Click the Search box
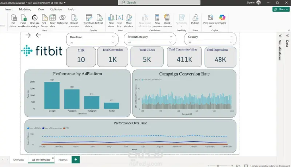The height and width of the screenshot is (167, 291). [x=159, y=3]
